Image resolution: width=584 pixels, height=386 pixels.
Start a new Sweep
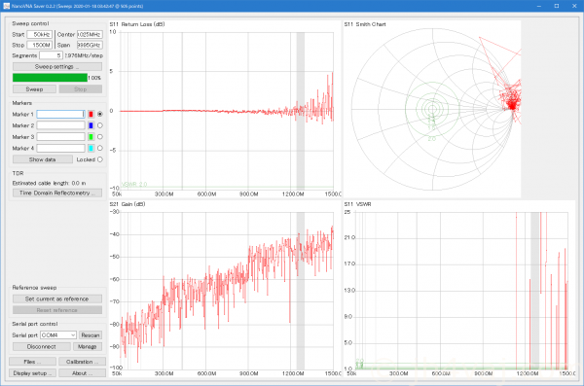point(34,89)
